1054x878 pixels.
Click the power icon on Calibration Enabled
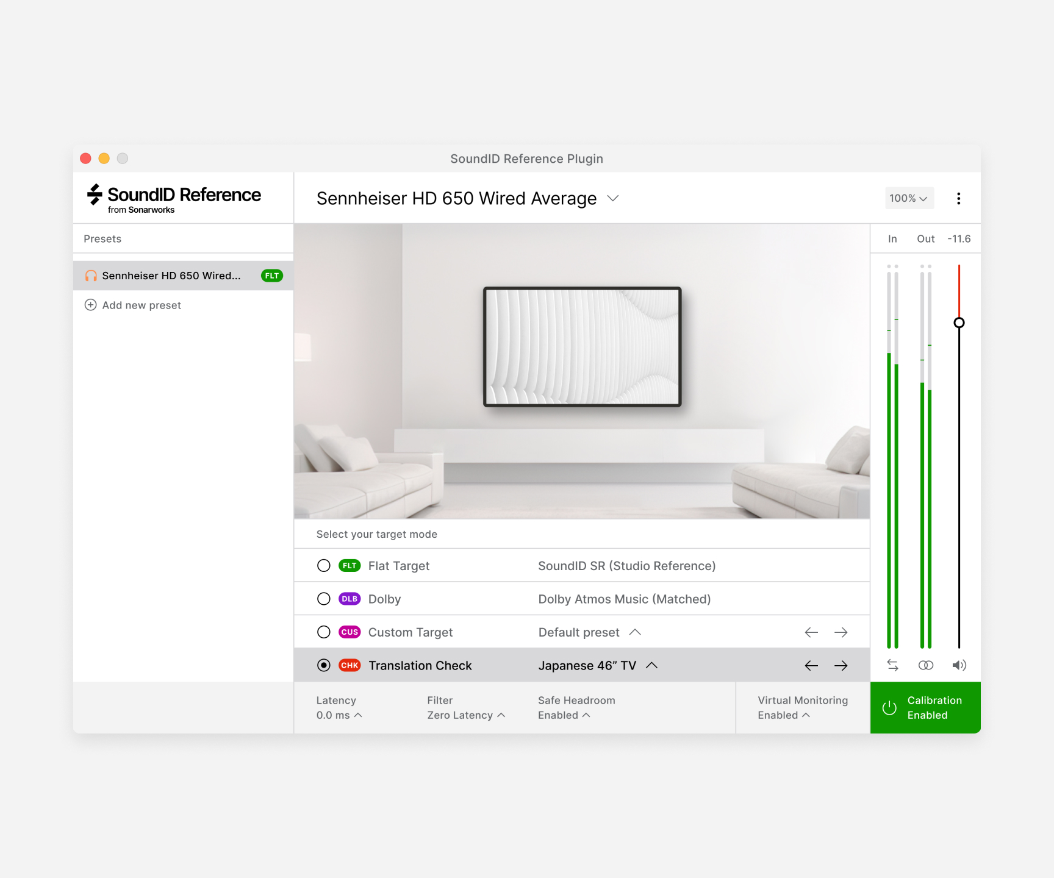coord(889,708)
